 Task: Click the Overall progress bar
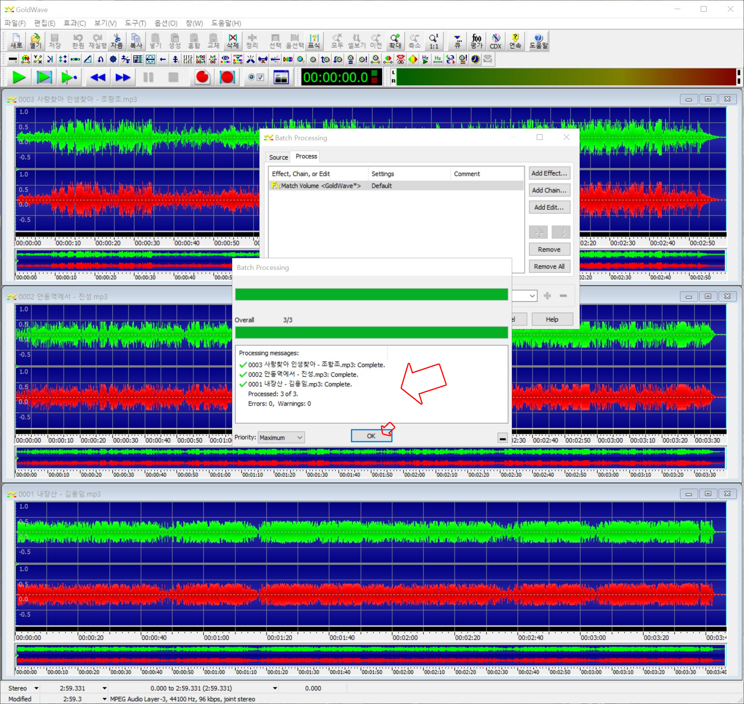[x=371, y=332]
